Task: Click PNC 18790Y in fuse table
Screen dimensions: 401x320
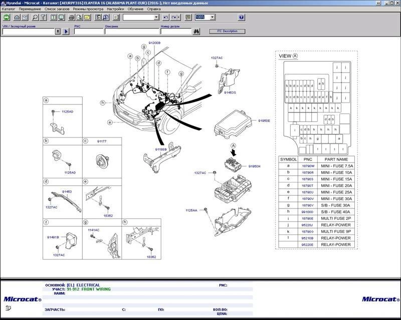Action: pyautogui.click(x=308, y=205)
